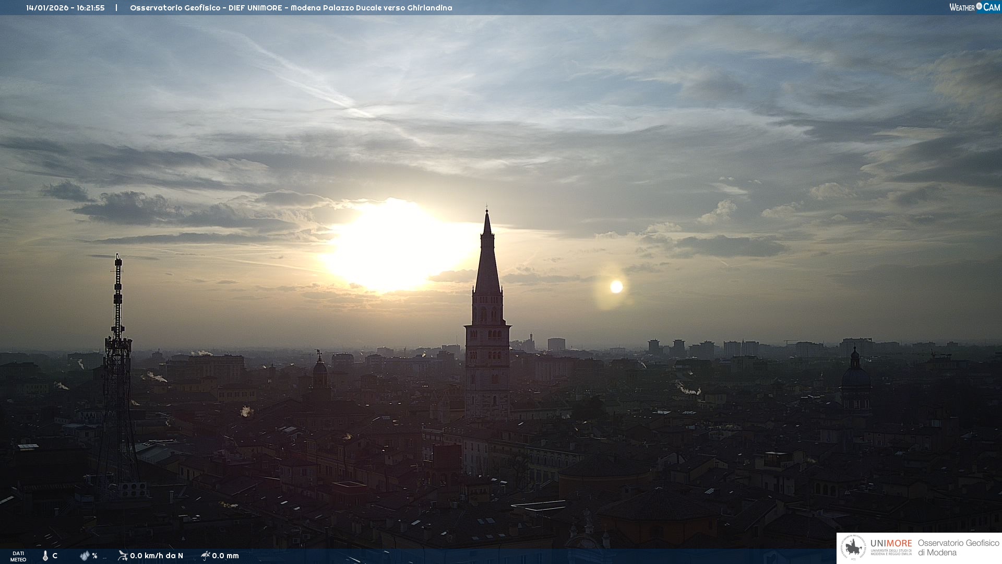Click the DATI METEO label
Screen dimensions: 1002x564
(x=18, y=556)
